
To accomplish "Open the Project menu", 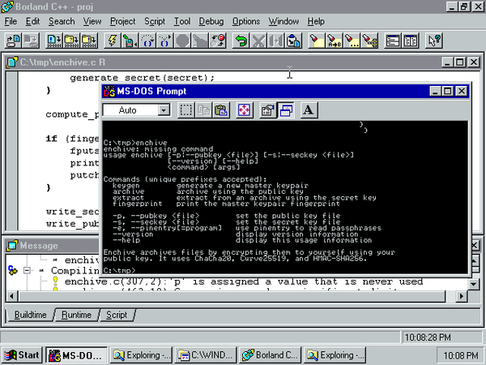I will tap(123, 21).
